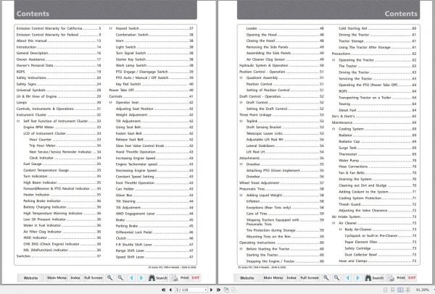Click the blue previous arrow on right page
Viewport: 435px width, 294px height.
347,277
